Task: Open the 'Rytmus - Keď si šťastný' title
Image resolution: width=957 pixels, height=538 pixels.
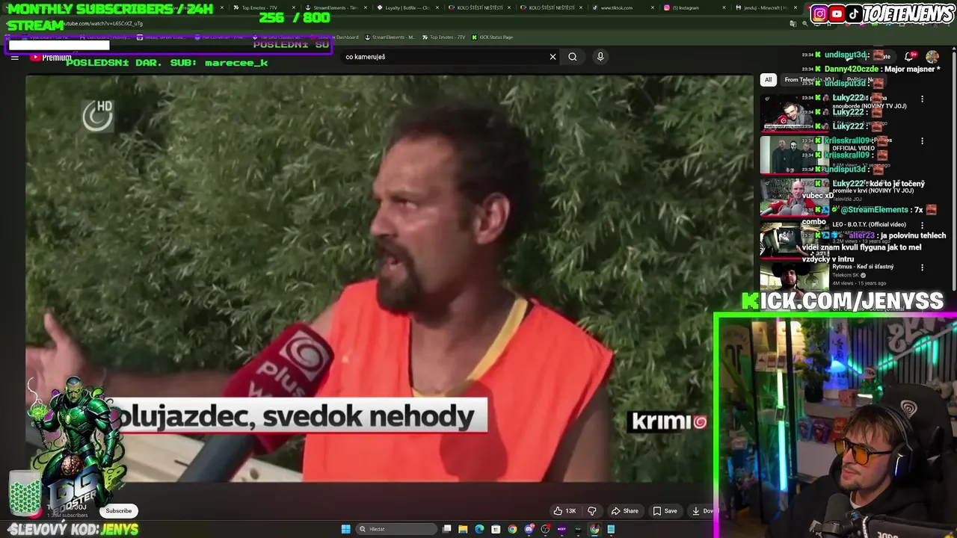Action: [x=863, y=267]
